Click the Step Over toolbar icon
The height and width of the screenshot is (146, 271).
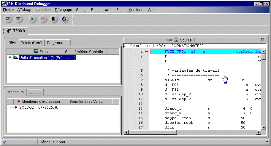click(x=8, y=19)
